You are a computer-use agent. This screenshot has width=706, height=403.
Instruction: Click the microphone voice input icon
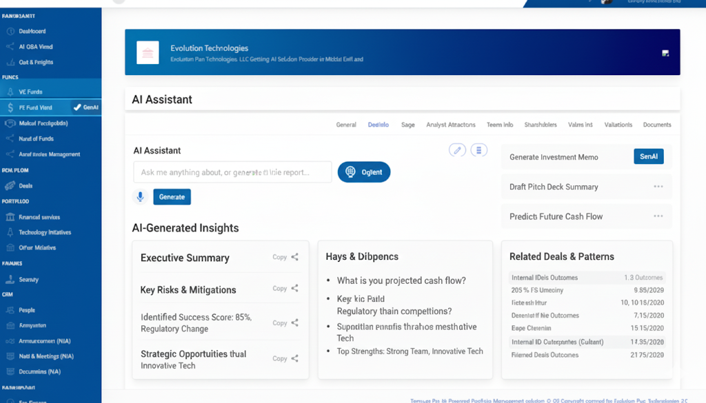(140, 197)
